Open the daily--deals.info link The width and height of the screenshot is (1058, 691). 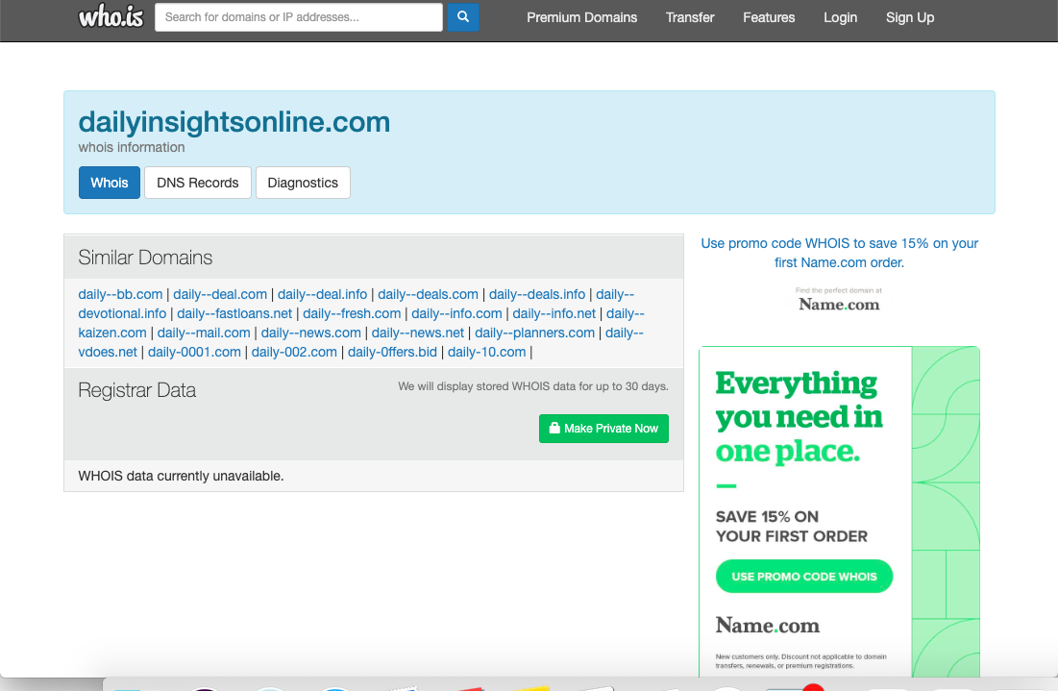tap(537, 294)
